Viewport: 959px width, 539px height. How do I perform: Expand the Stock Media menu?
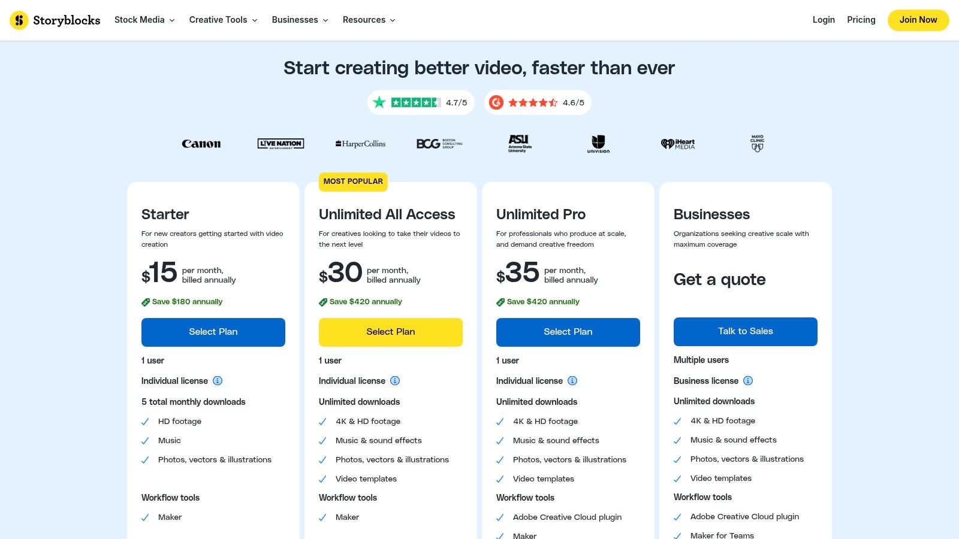pos(144,20)
